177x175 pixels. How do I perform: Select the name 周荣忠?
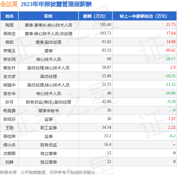coord(9,34)
